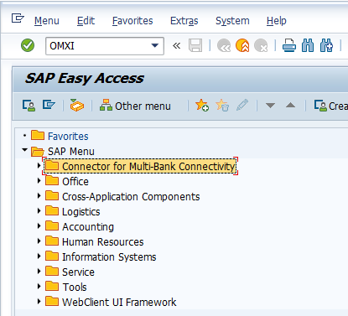This screenshot has width=348, height=316.
Task: Click the User menu icon in application toolbar
Action: (x=29, y=106)
